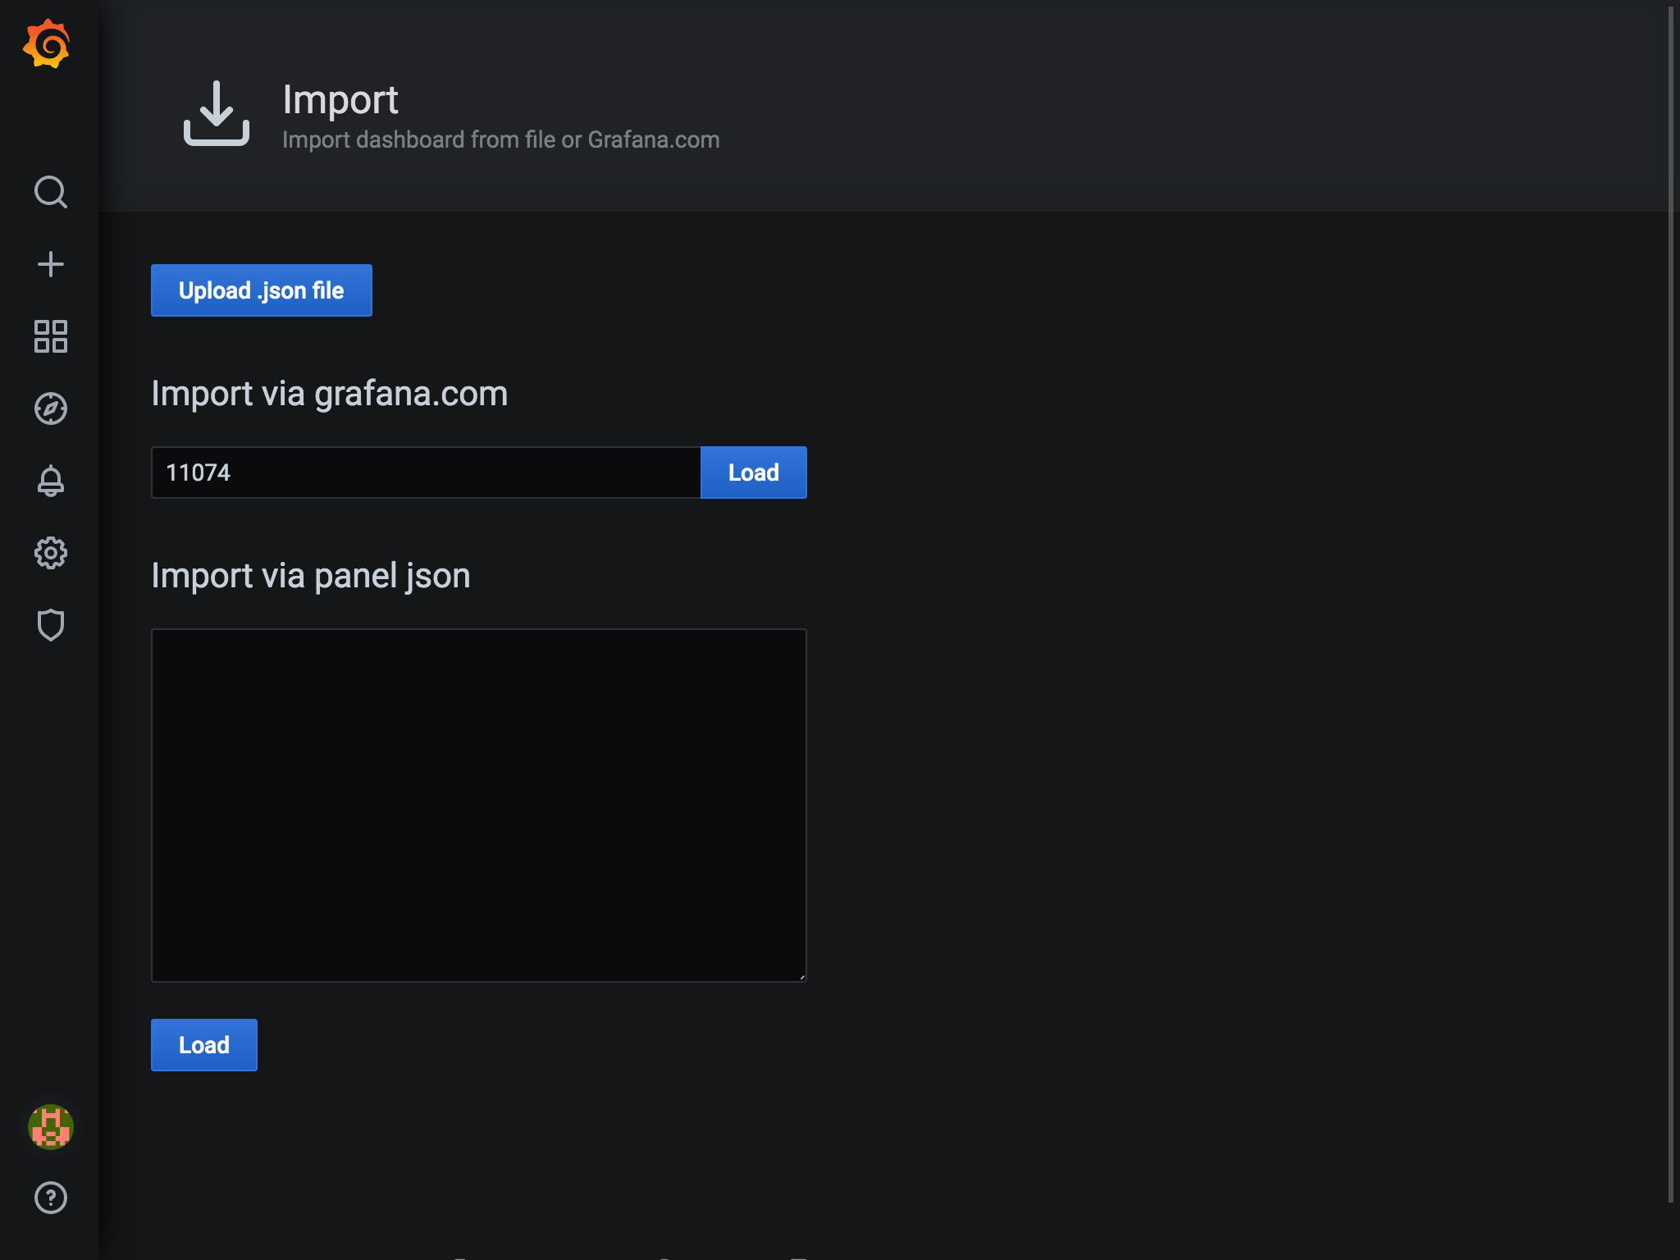Open the Help question mark icon
Screen dimensions: 1680x1260
tap(50, 1198)
